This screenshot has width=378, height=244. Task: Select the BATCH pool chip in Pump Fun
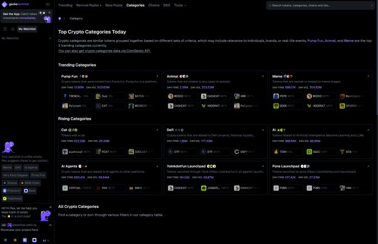click(x=143, y=96)
